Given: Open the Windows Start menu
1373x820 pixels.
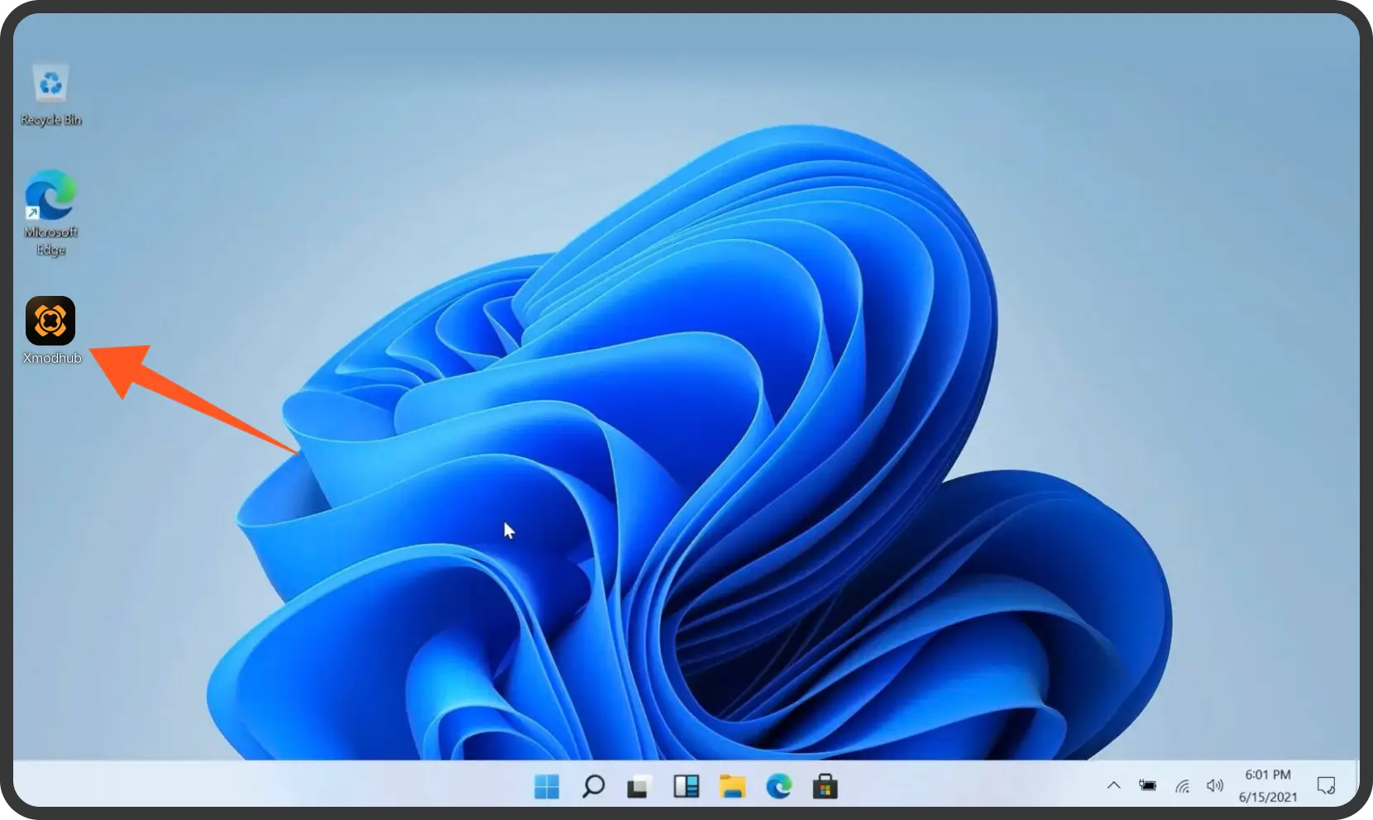Looking at the screenshot, I should tap(547, 786).
